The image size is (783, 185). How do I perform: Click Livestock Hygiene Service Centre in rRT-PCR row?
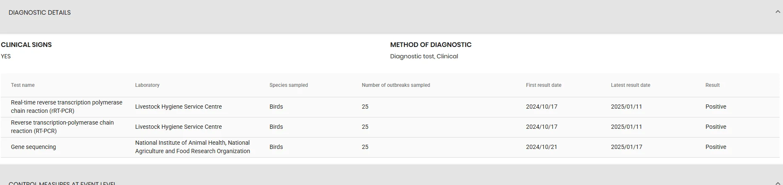[x=178, y=107]
